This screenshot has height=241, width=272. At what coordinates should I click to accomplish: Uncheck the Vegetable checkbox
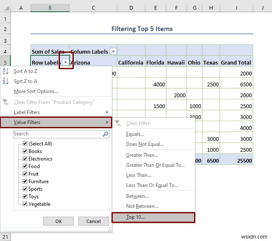[x=25, y=204]
